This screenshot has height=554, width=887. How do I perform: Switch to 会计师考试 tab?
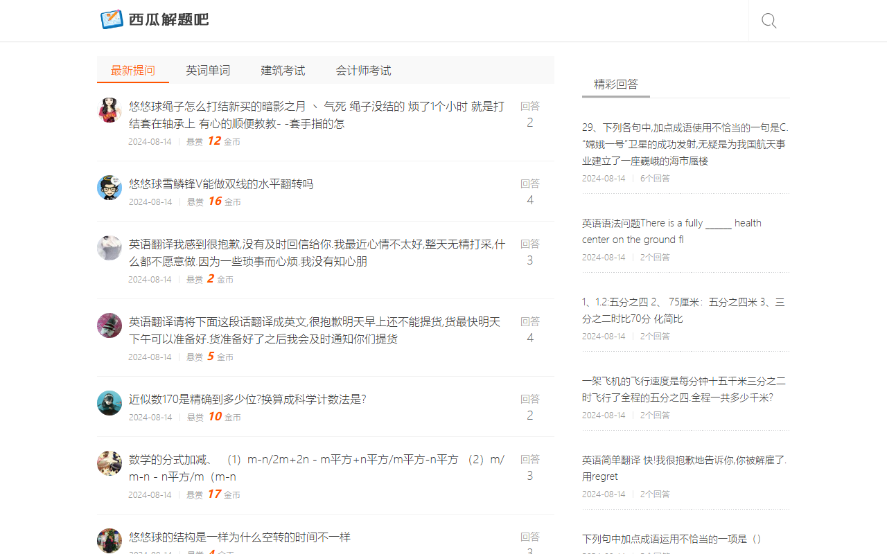(x=363, y=70)
